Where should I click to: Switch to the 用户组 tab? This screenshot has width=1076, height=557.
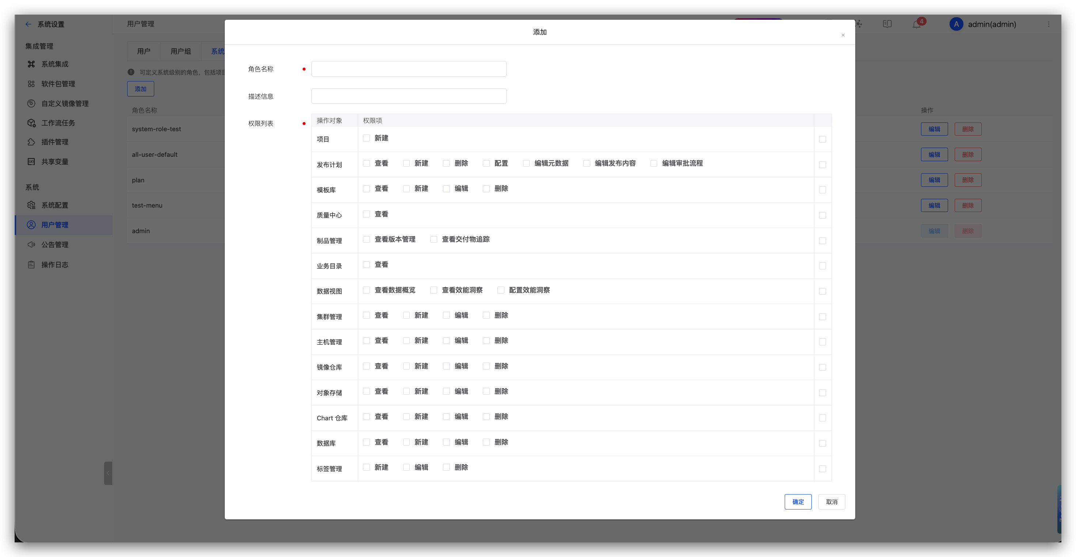181,52
